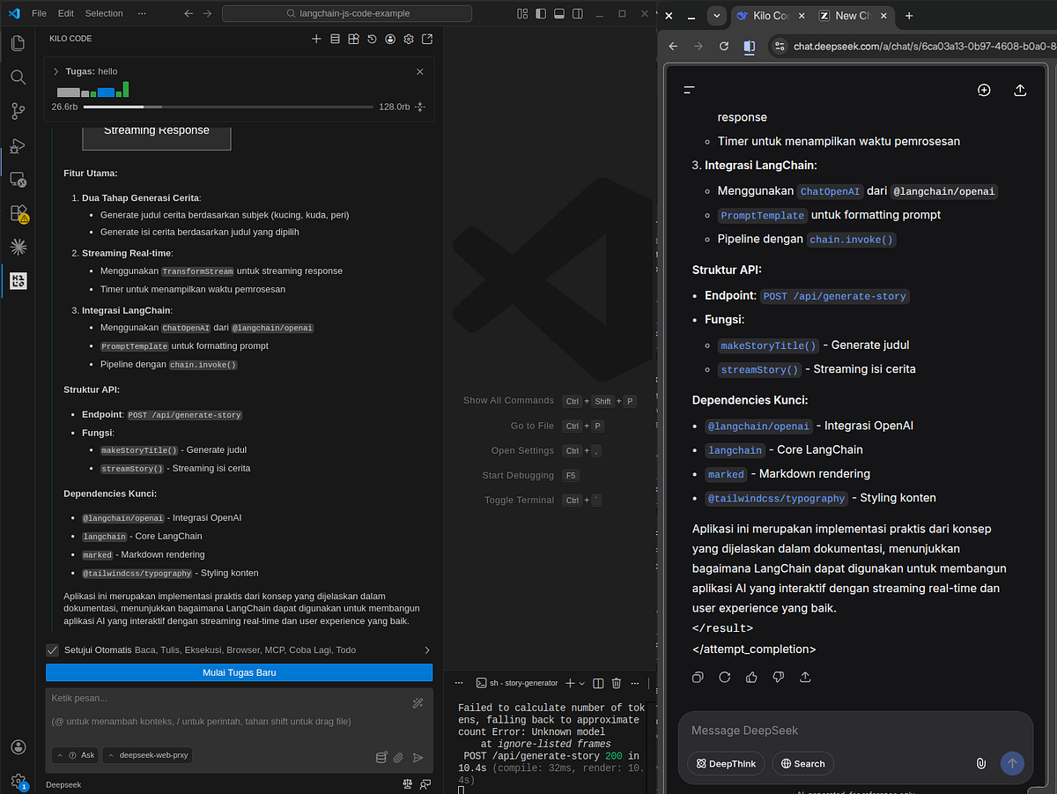Screen dimensions: 1057x794
Task: Delete the terminal with trash icon
Action: tap(617, 683)
